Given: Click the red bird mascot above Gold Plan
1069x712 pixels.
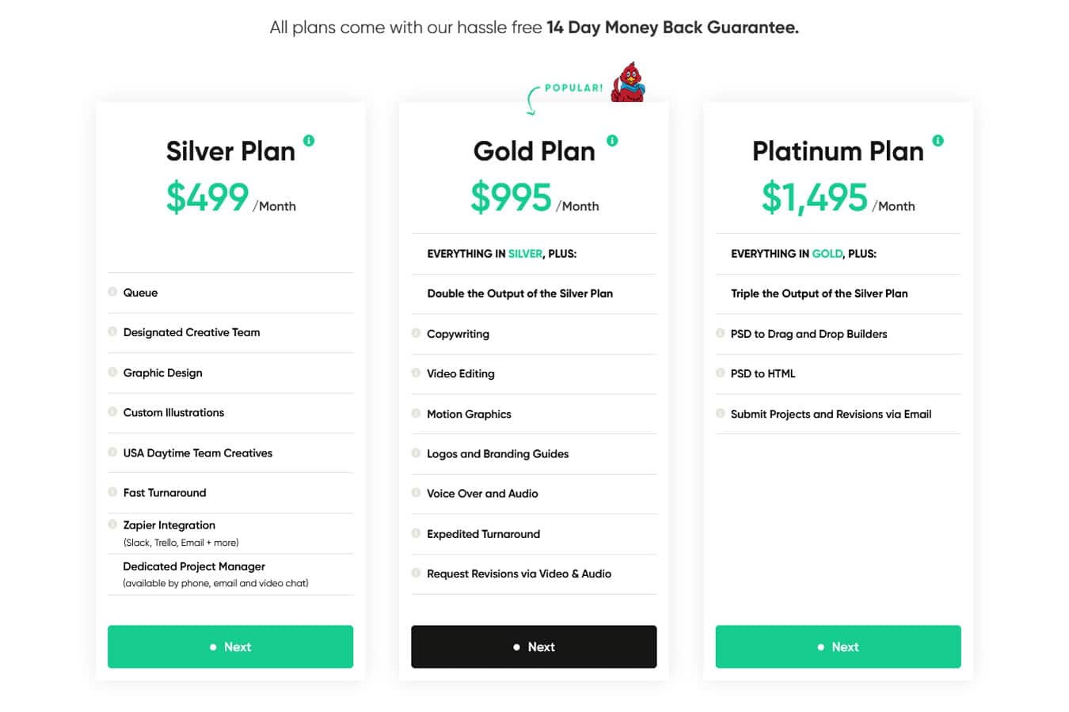Looking at the screenshot, I should coord(629,83).
